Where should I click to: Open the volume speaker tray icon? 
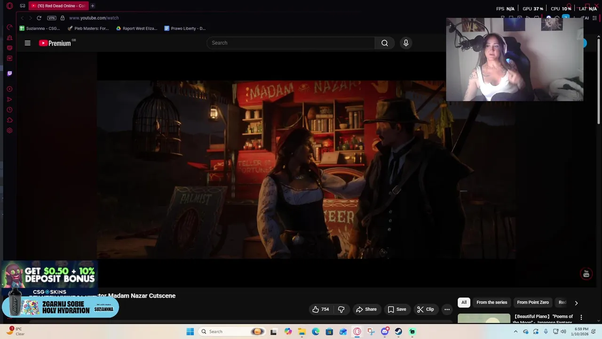pyautogui.click(x=563, y=331)
